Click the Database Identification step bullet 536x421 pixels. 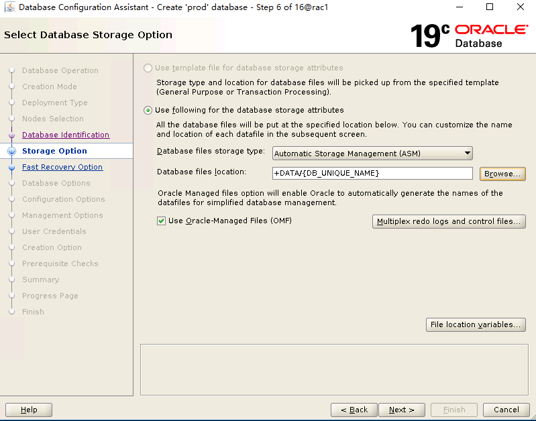pos(12,135)
